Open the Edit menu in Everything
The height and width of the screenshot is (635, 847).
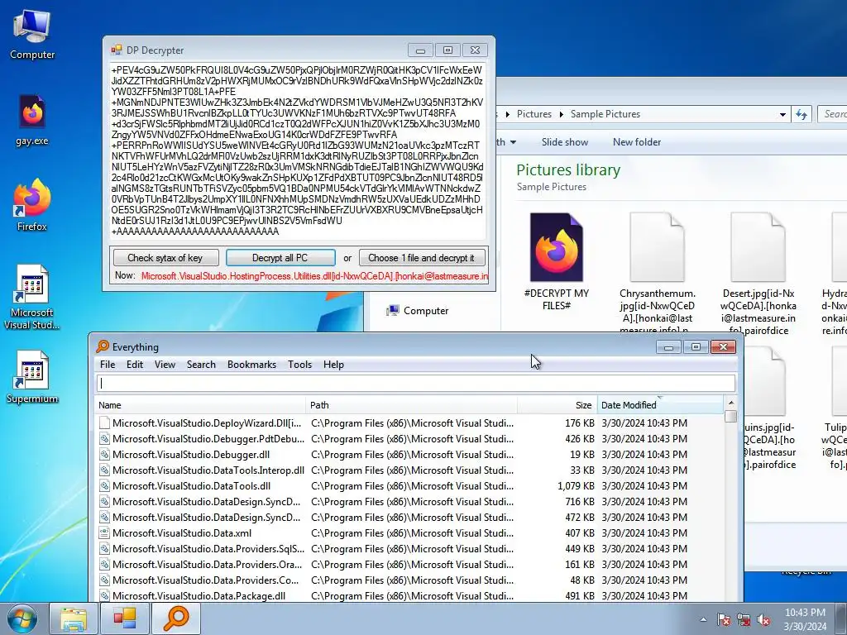[135, 365]
